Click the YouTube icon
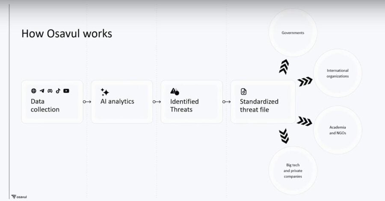This screenshot has width=385, height=201. pyautogui.click(x=66, y=91)
